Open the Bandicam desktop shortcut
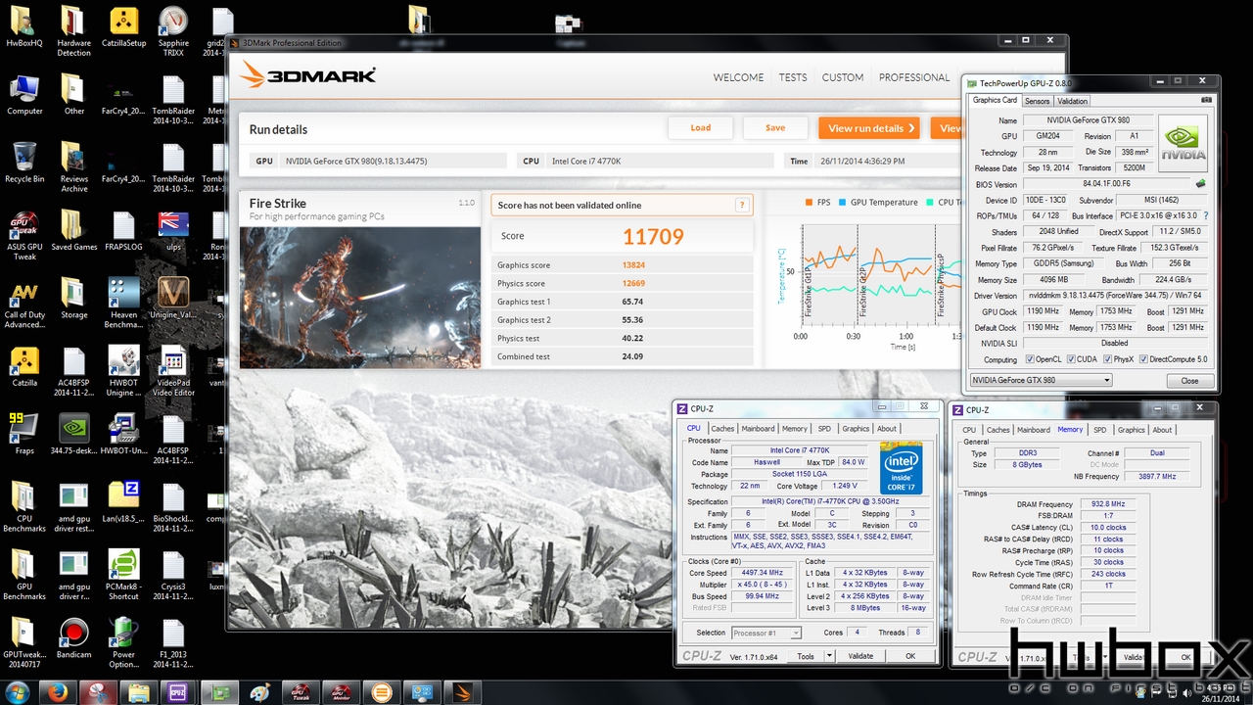 click(73, 638)
